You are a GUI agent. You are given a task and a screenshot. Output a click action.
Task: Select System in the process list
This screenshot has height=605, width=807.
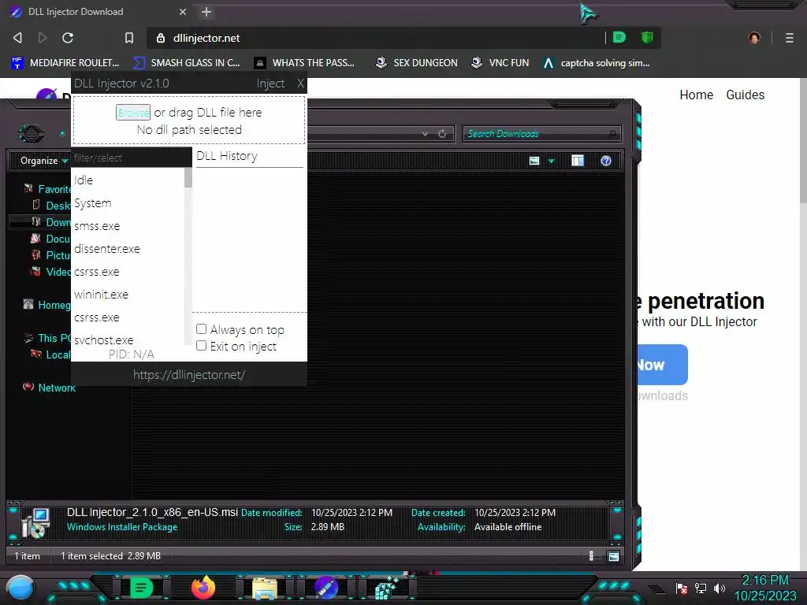128,203
